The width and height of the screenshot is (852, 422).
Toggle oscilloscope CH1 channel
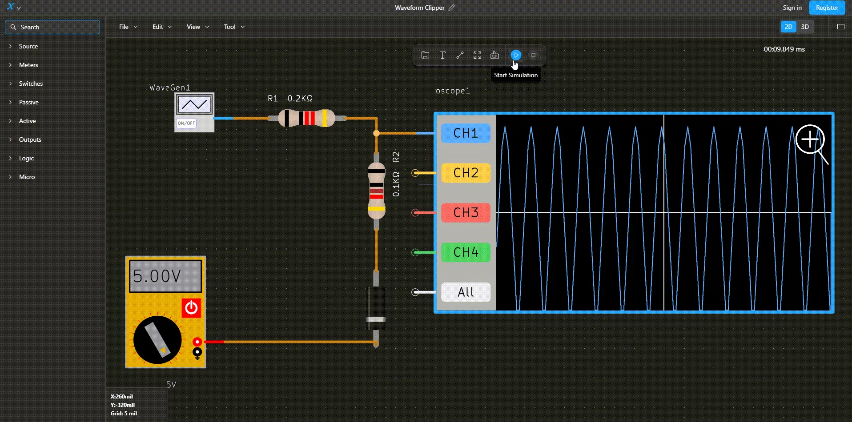pyautogui.click(x=466, y=133)
